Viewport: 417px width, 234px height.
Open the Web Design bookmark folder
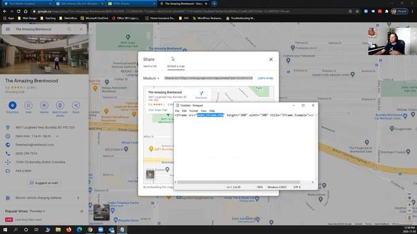click(27, 18)
